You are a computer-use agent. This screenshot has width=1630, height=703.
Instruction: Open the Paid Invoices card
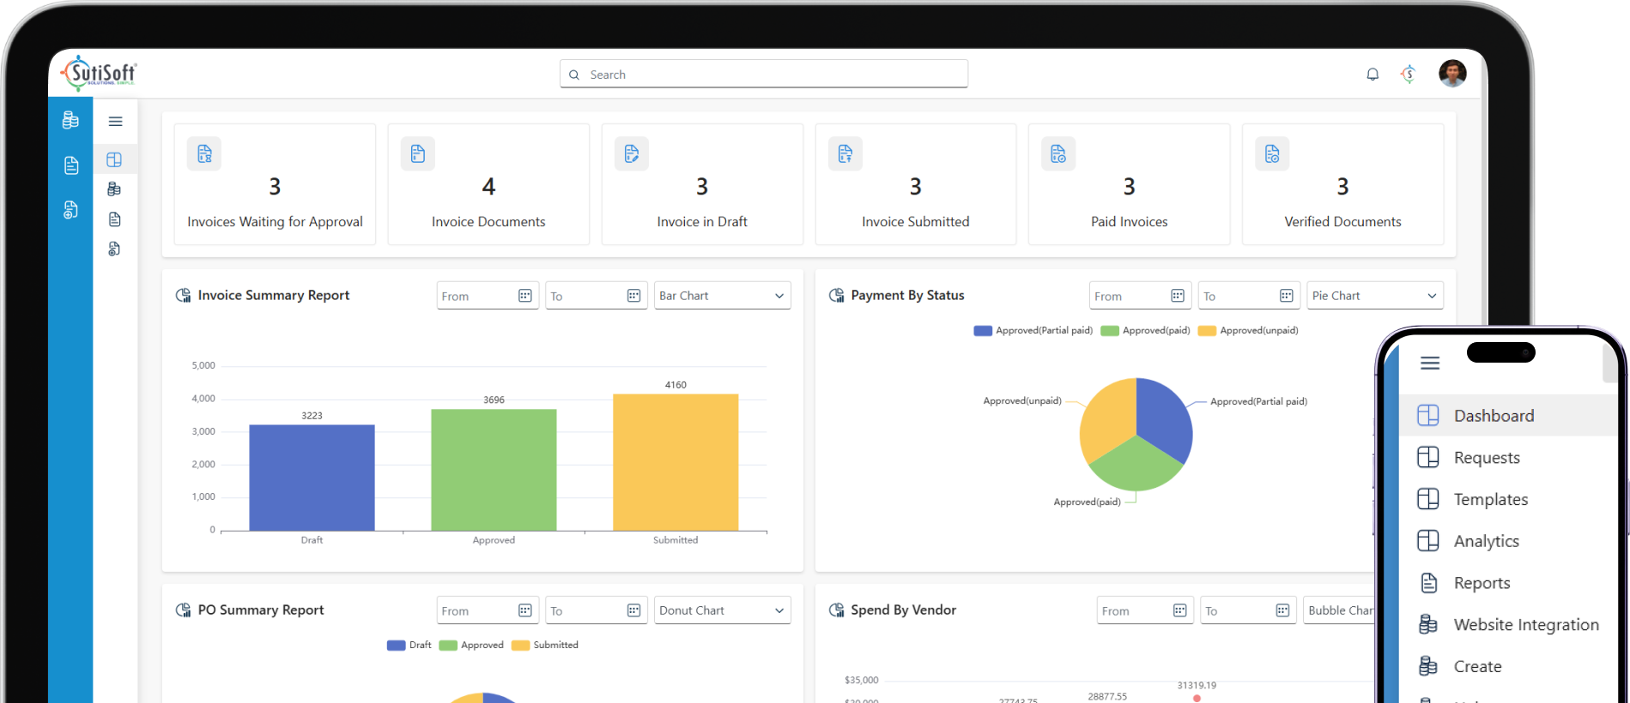click(x=1129, y=185)
